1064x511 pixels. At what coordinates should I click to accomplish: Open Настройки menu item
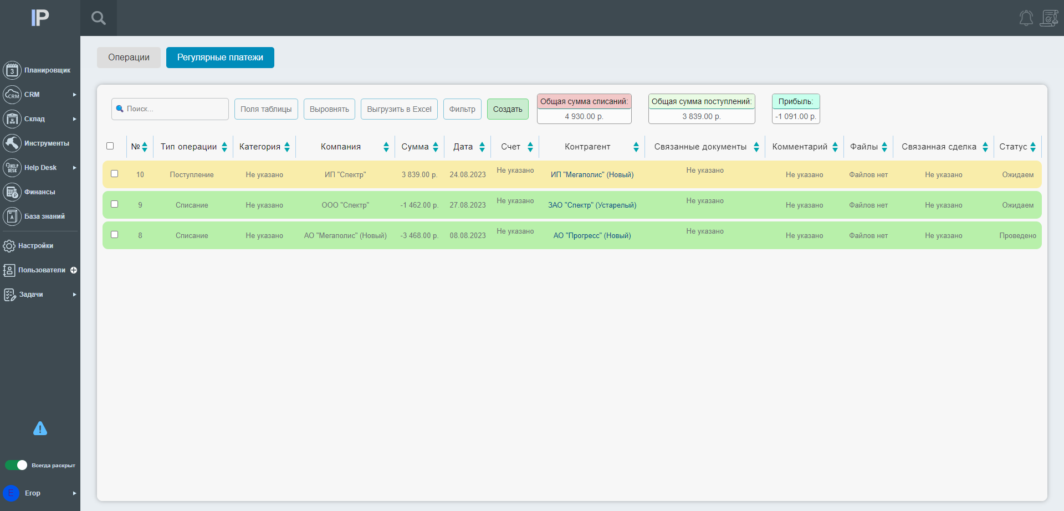tap(35, 246)
